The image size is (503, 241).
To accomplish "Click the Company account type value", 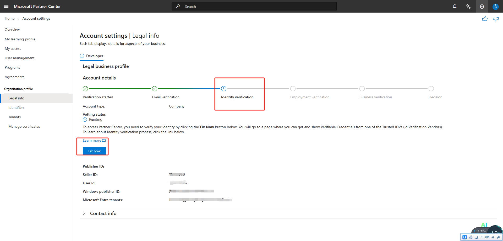I will (177, 106).
